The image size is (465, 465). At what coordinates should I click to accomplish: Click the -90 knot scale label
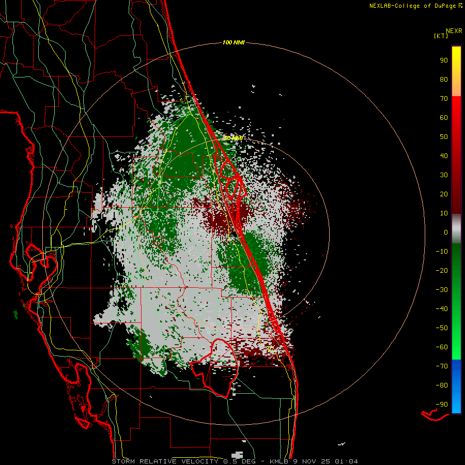[442, 405]
